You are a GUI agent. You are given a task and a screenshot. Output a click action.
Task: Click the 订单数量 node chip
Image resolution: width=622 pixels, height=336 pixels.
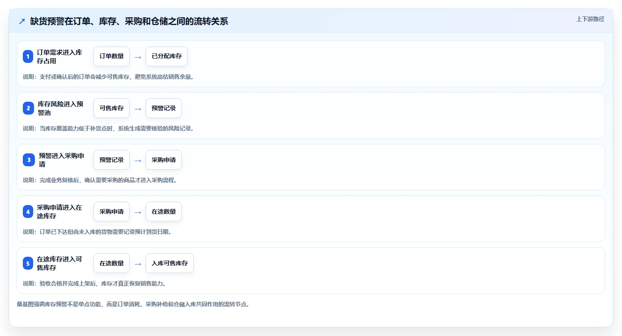[112, 56]
